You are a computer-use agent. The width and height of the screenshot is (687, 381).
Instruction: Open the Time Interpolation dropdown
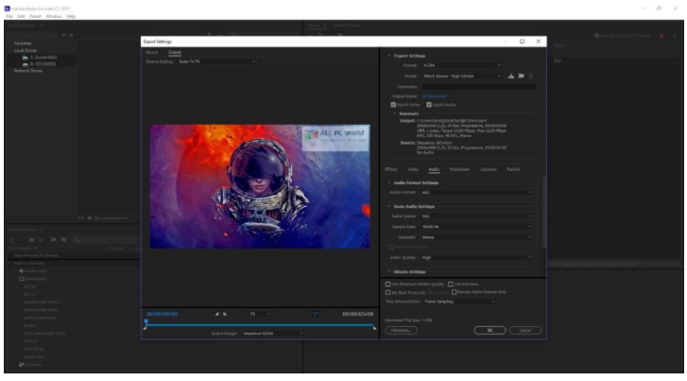pos(459,302)
